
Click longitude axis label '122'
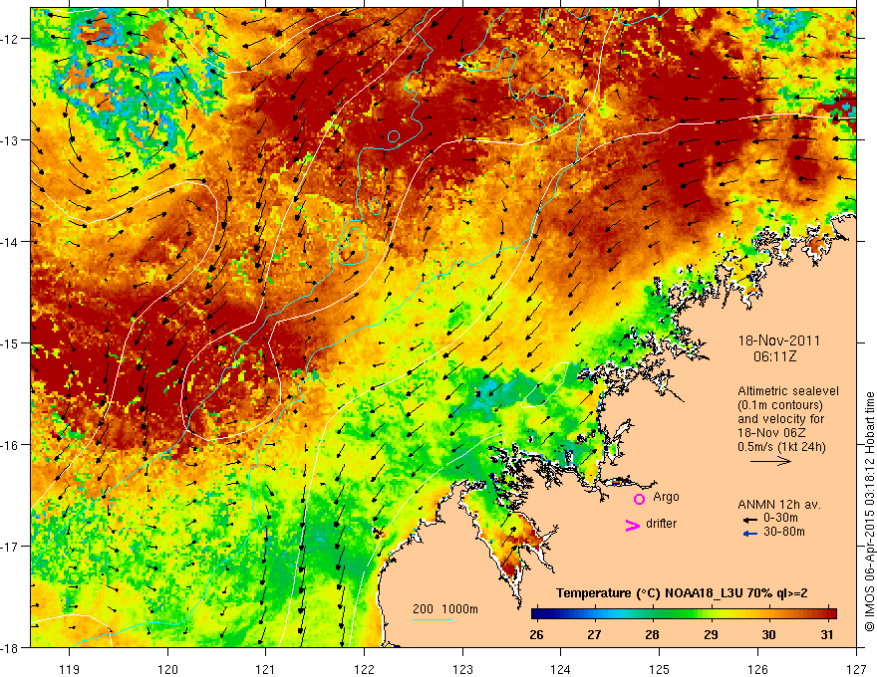click(364, 669)
